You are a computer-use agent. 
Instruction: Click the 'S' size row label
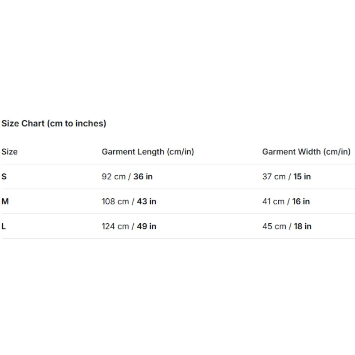click(x=4, y=177)
